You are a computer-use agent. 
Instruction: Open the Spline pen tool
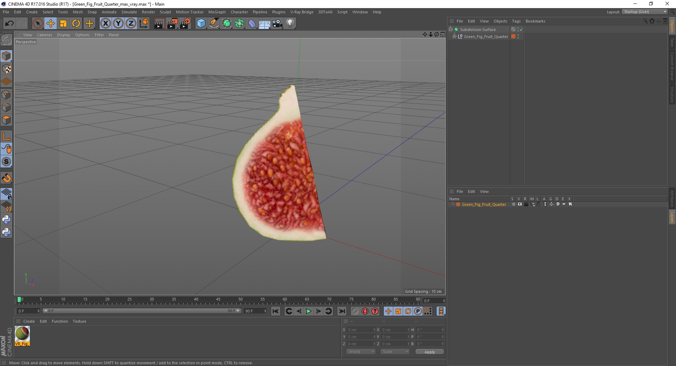coord(214,24)
